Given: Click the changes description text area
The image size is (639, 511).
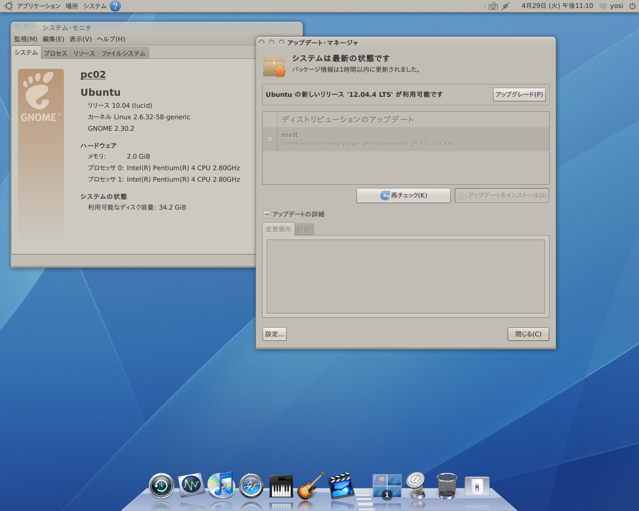Looking at the screenshot, I should 406,276.
